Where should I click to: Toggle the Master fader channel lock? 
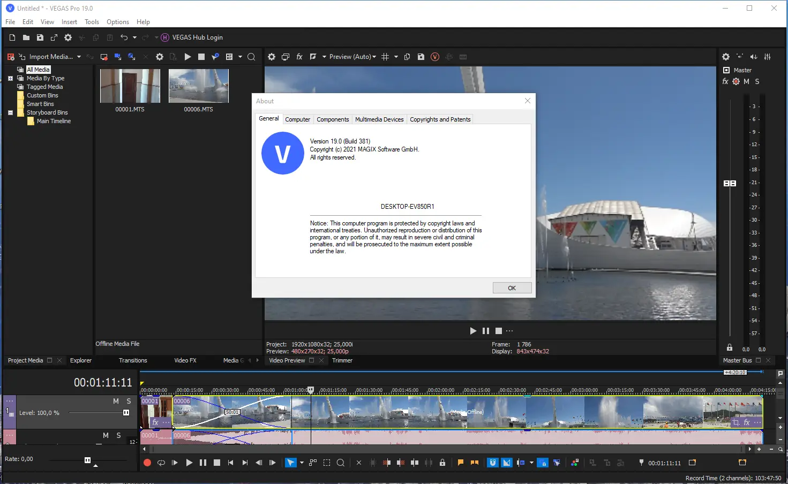coord(729,347)
